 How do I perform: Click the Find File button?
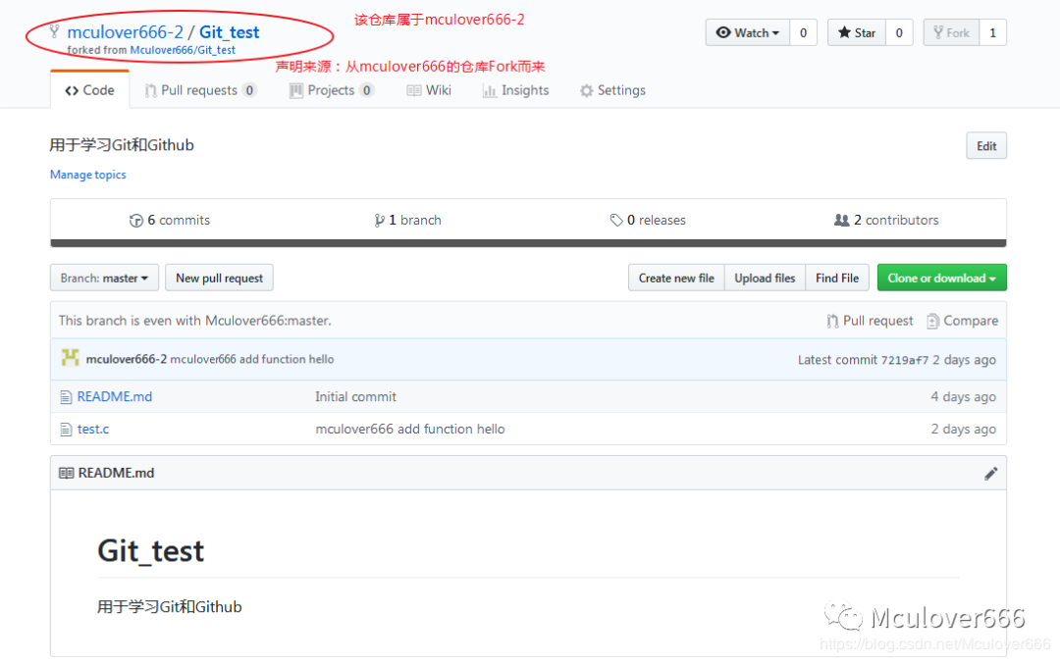(837, 278)
